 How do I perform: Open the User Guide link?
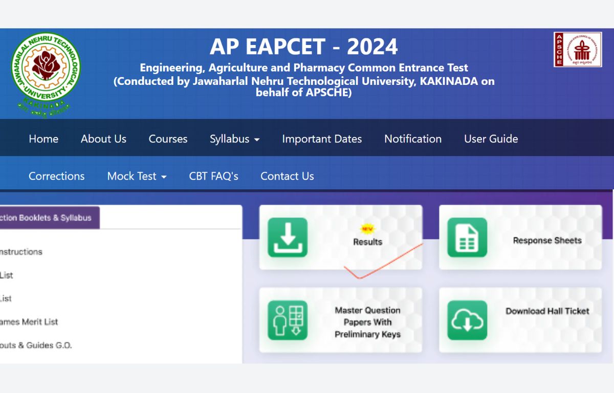coord(491,139)
